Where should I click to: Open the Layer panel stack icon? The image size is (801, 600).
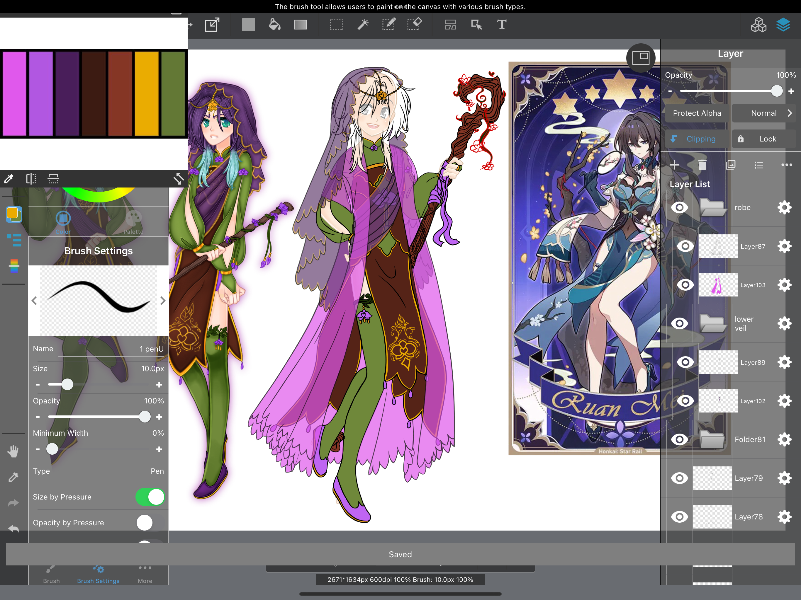click(x=783, y=25)
